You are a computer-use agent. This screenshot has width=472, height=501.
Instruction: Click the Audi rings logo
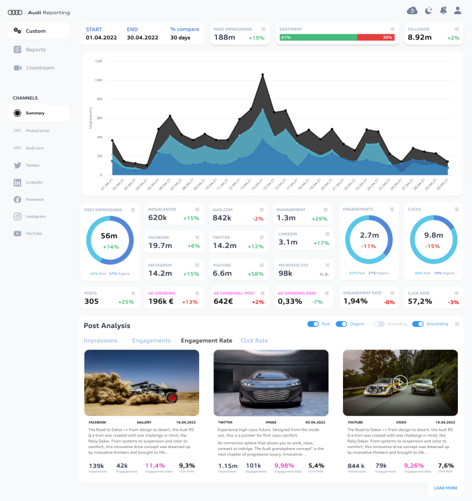[x=15, y=12]
